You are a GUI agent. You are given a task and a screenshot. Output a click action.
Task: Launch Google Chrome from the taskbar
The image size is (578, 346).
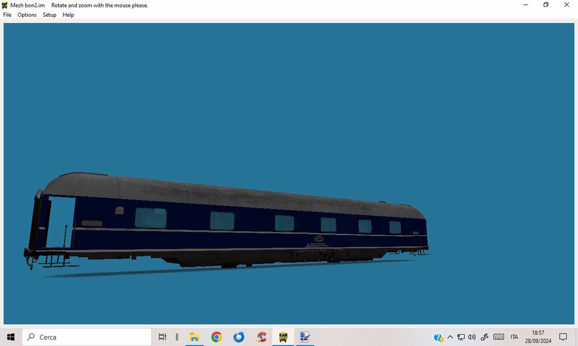click(216, 337)
